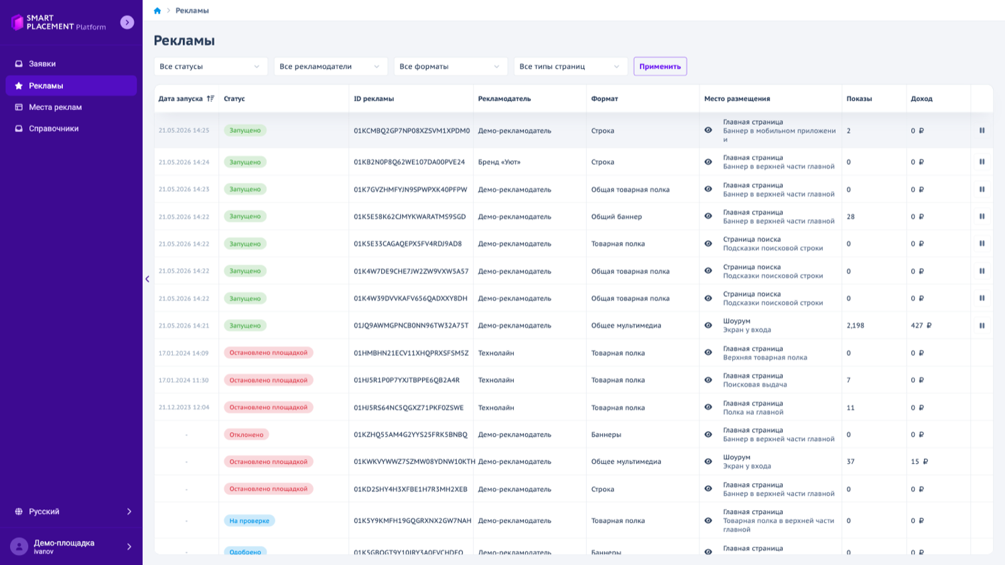Click the На проверке status badge
Viewport: 1005px width, 565px height.
[x=249, y=521]
